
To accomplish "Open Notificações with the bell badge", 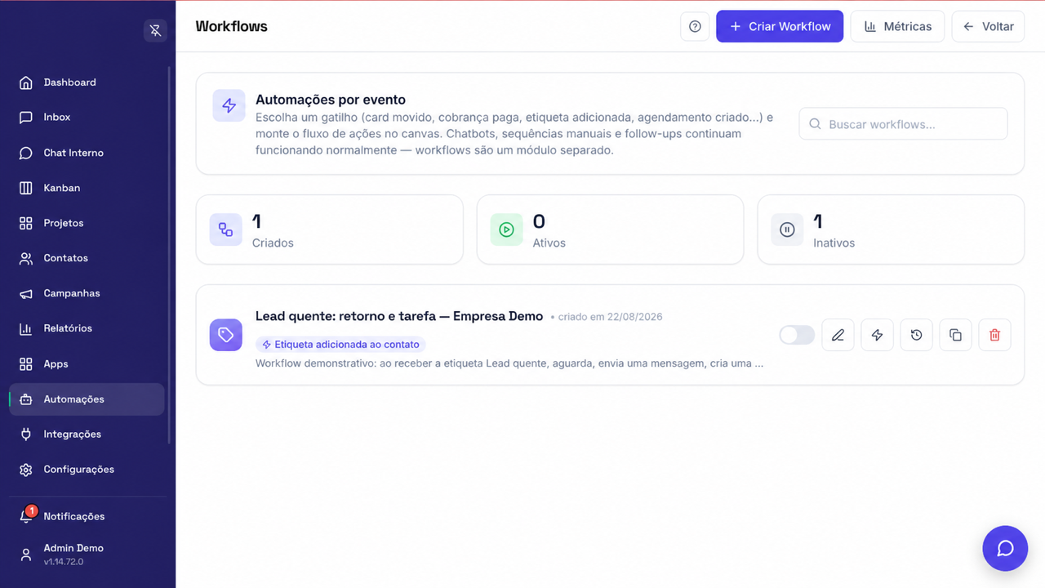I will point(87,516).
